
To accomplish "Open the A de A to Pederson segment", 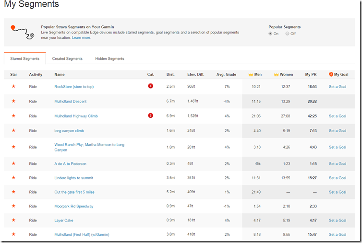I will click(x=71, y=164).
